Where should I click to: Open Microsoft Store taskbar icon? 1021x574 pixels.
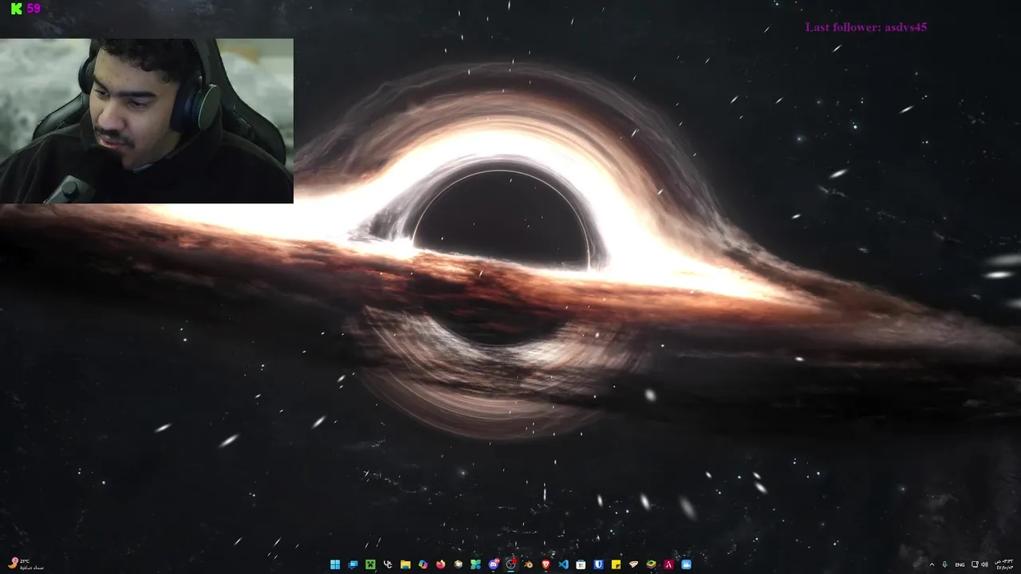point(581,564)
